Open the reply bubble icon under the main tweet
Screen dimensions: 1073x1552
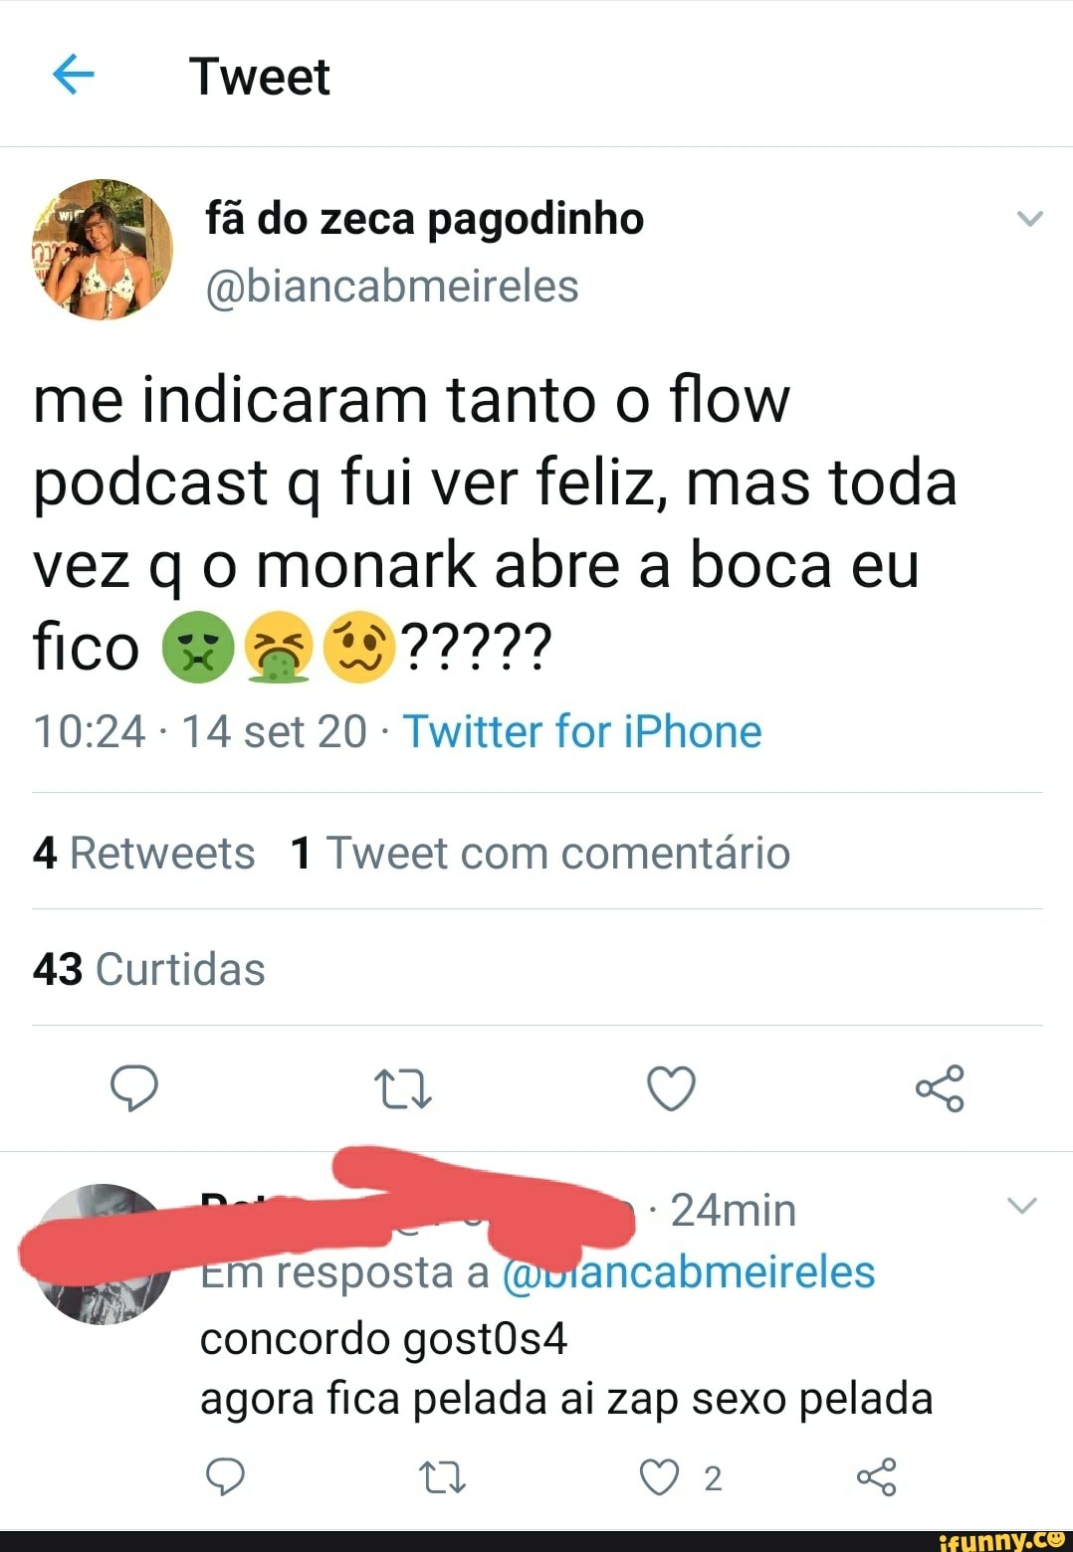click(x=133, y=1087)
